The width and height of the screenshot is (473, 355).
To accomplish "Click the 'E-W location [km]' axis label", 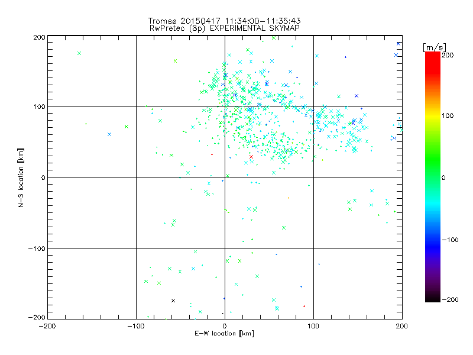I will tap(224, 334).
